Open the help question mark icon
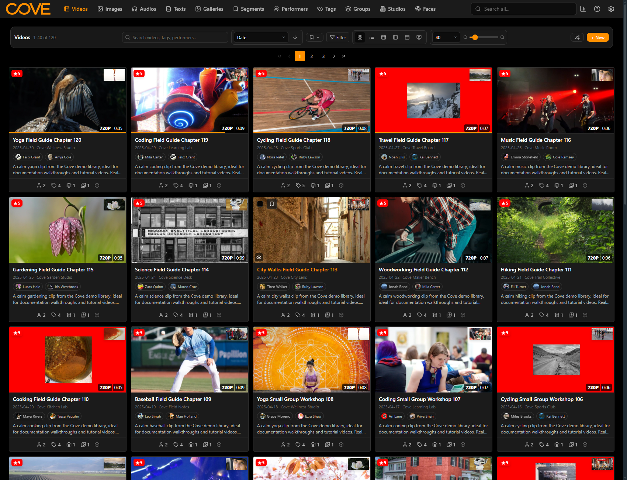 [x=597, y=9]
